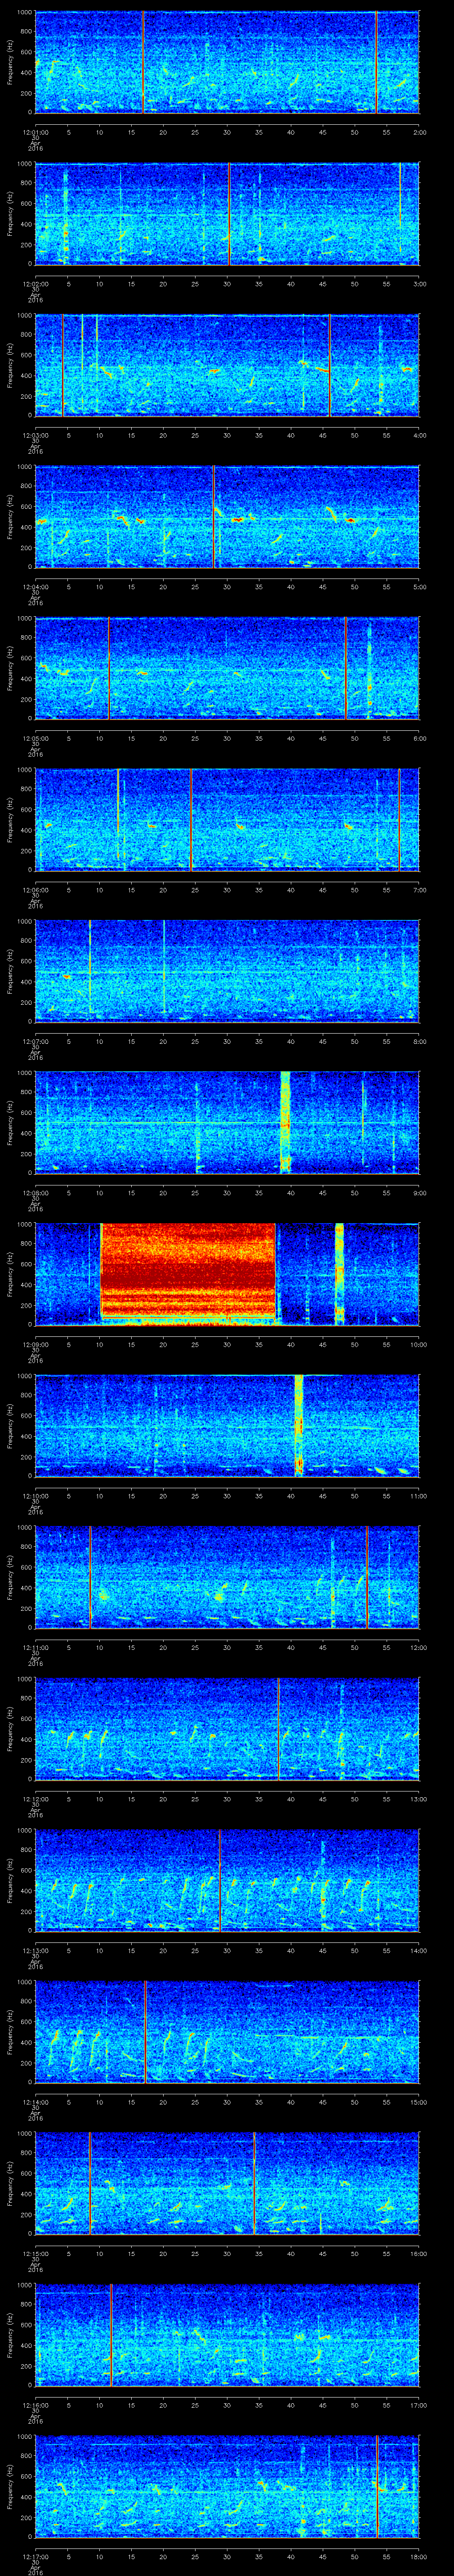Click the '9:00' end time label
This screenshot has height=2576, width=454.
419,1192
